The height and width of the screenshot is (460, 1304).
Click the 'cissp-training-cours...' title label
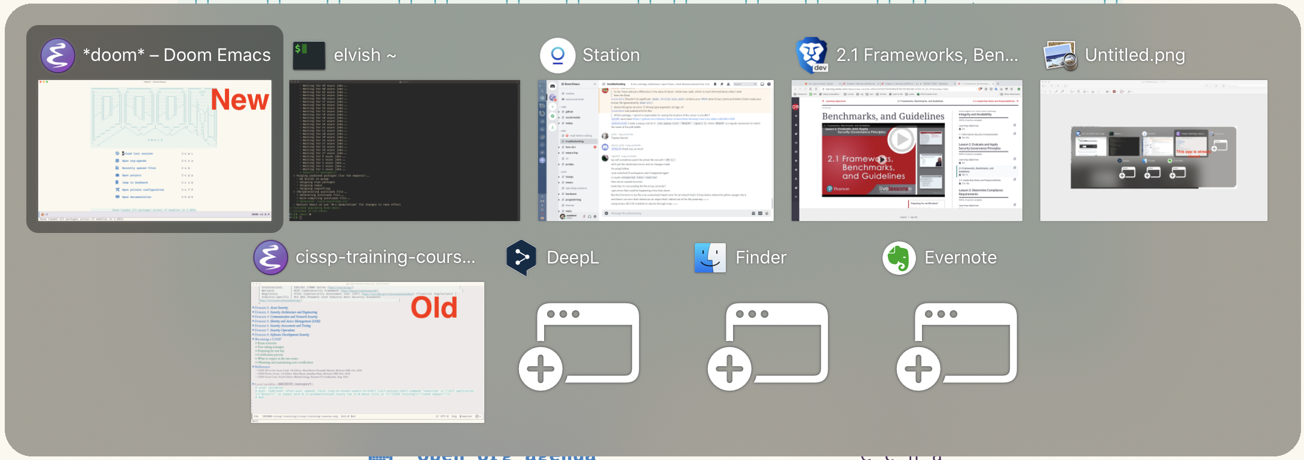tap(386, 257)
